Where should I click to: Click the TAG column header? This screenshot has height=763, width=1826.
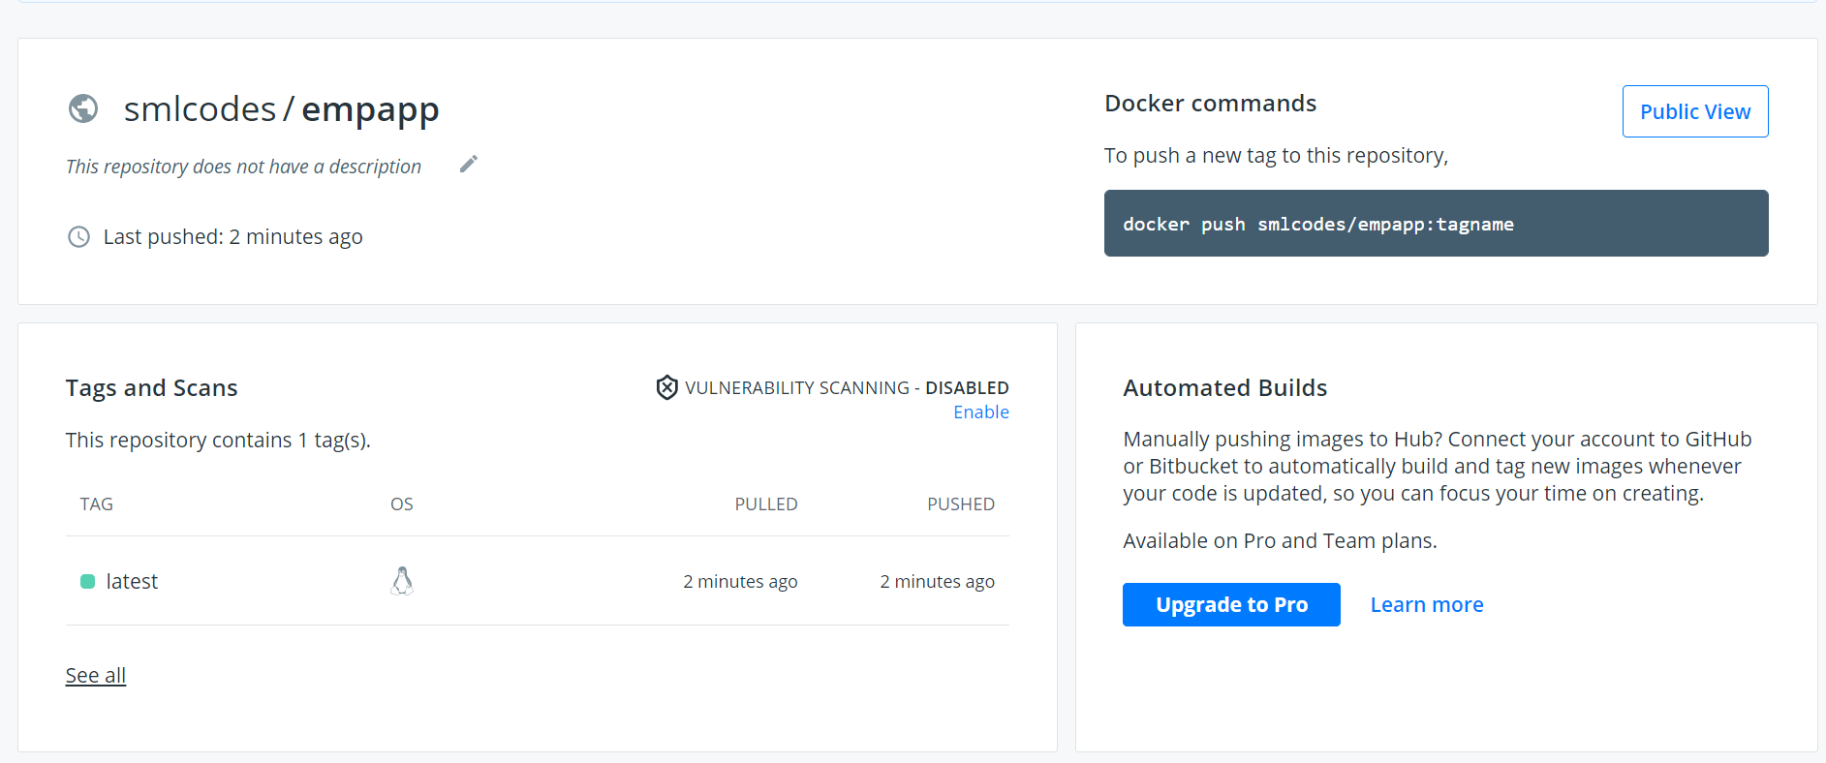[x=97, y=504]
